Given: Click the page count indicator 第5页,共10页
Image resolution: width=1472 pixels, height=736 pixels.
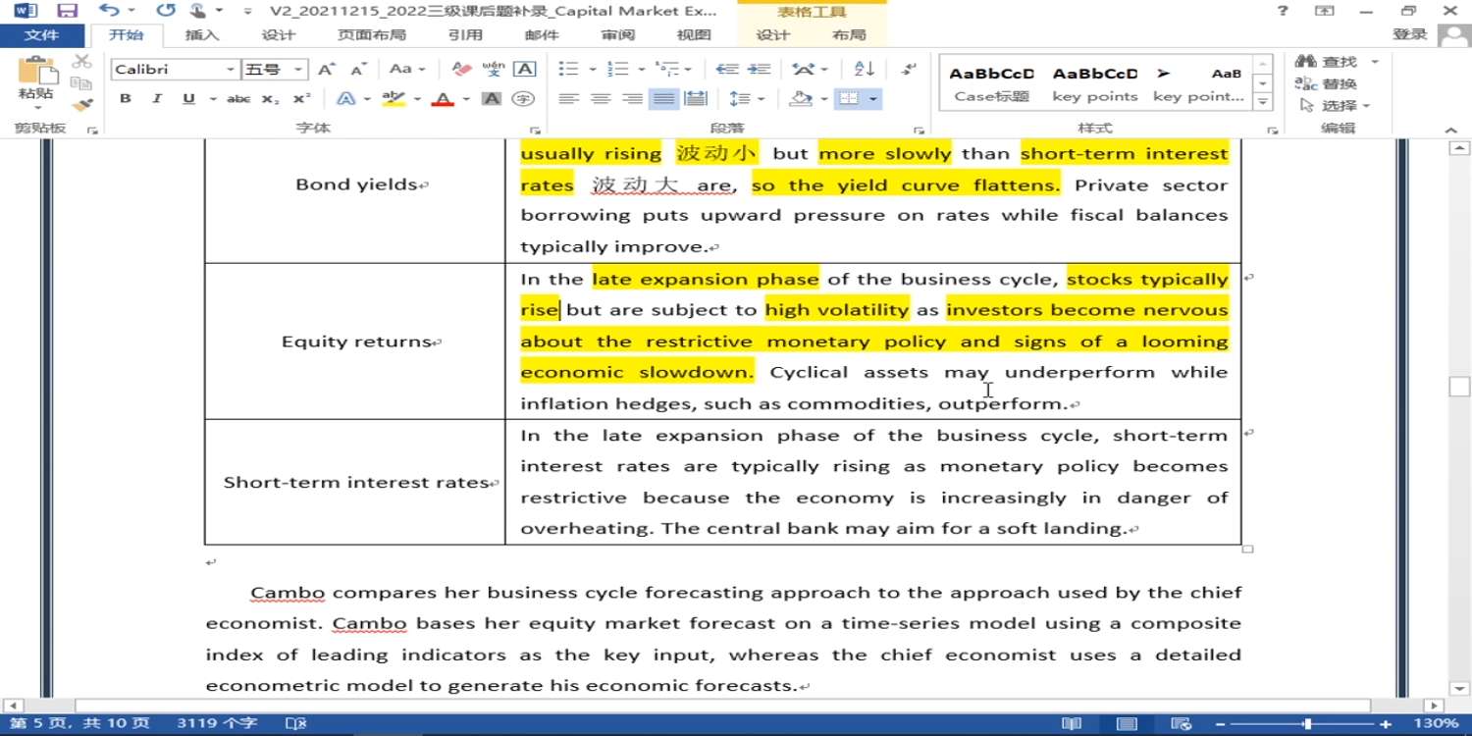Looking at the screenshot, I should click(x=79, y=724).
